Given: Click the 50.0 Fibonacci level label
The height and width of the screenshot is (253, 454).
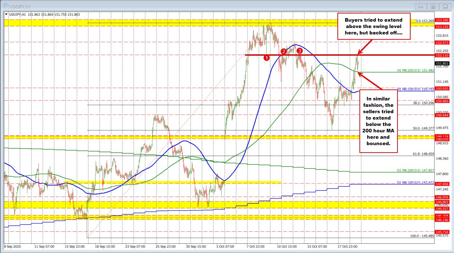Looking at the screenshot, I should [423, 128].
